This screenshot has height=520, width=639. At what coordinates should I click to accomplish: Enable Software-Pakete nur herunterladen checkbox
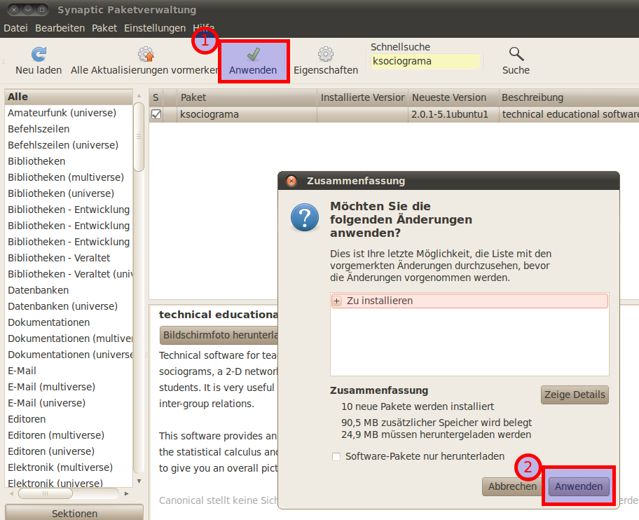[336, 456]
